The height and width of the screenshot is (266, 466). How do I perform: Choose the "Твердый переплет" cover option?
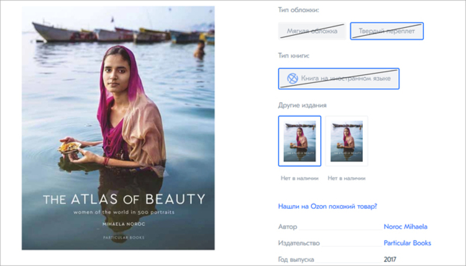point(386,31)
